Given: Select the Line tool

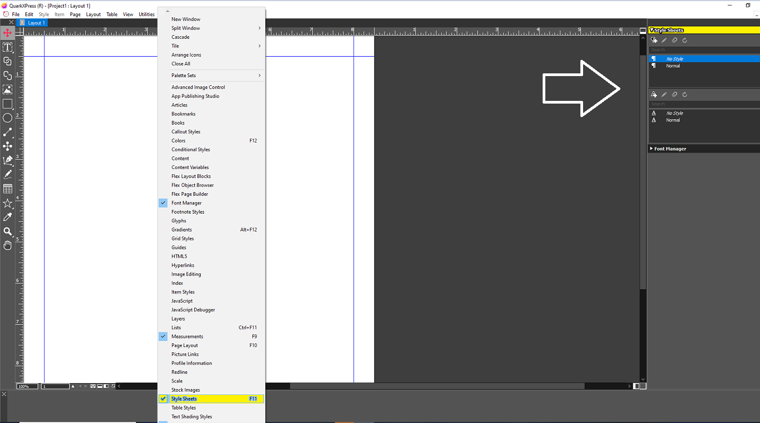Looking at the screenshot, I should tap(8, 131).
